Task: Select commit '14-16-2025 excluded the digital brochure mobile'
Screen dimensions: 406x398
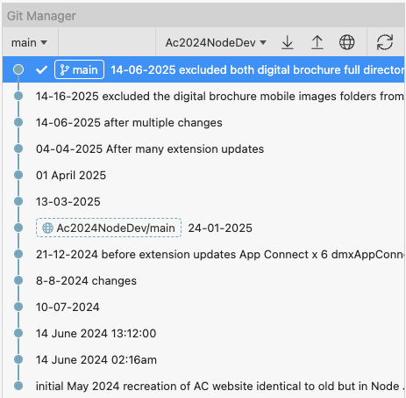Action: coord(203,96)
